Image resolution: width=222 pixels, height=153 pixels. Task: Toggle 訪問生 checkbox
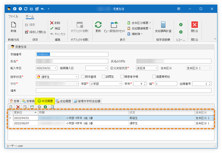(x=104, y=76)
